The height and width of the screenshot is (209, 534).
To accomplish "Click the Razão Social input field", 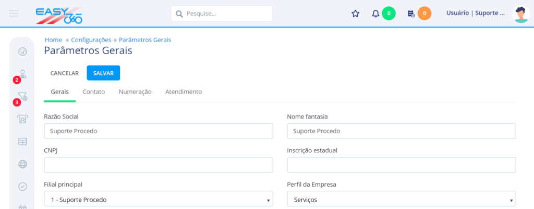I will (159, 131).
